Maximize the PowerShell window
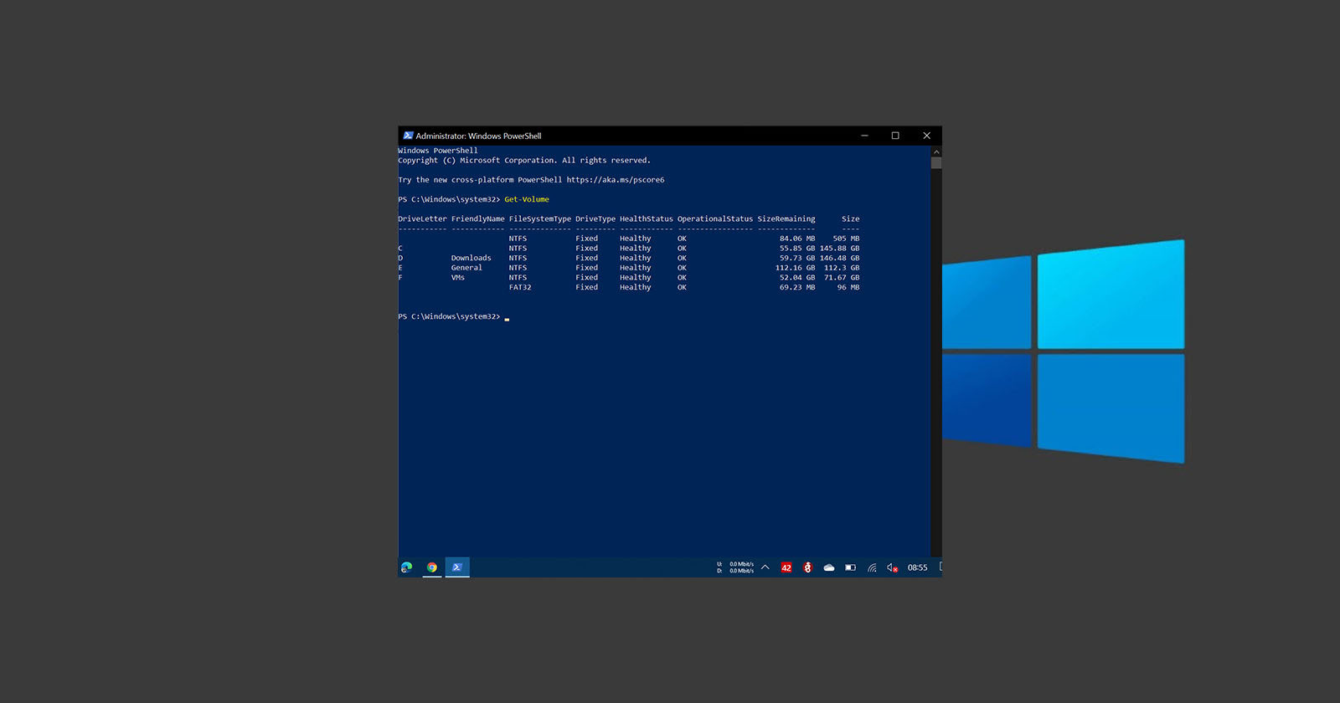Image resolution: width=1340 pixels, height=703 pixels. (x=895, y=136)
